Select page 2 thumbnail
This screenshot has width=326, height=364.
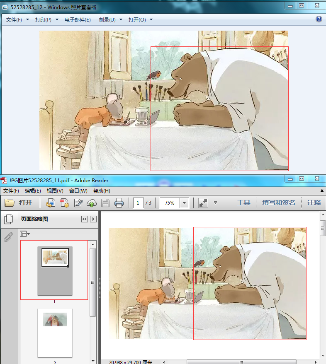point(55,333)
